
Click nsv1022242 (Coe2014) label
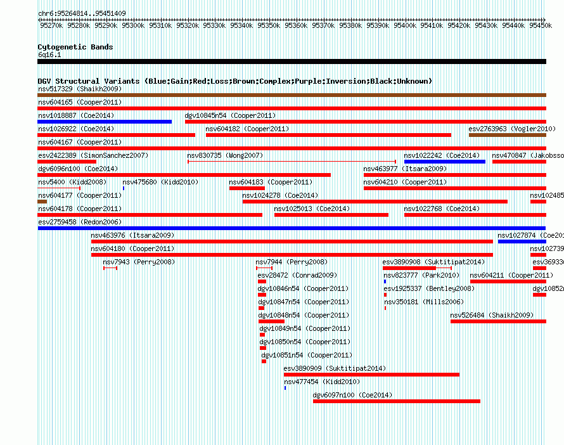click(442, 155)
